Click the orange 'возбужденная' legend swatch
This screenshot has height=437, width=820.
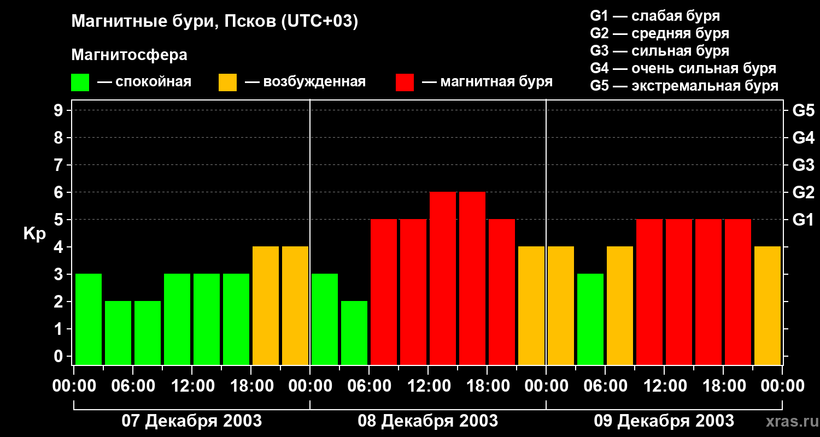click(227, 82)
